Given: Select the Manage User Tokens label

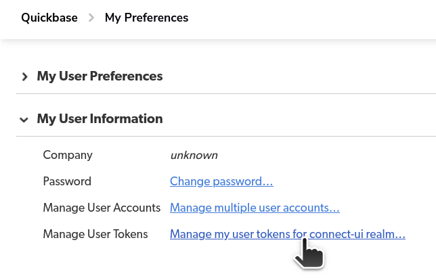Looking at the screenshot, I should (95, 234).
